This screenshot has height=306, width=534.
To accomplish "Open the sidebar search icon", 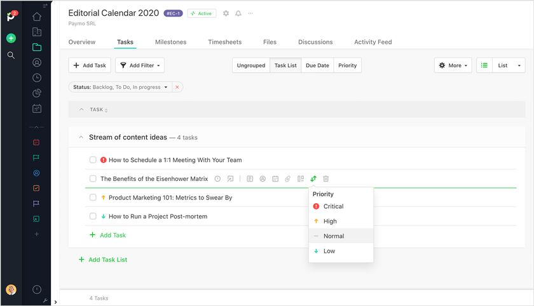I will 11,55.
